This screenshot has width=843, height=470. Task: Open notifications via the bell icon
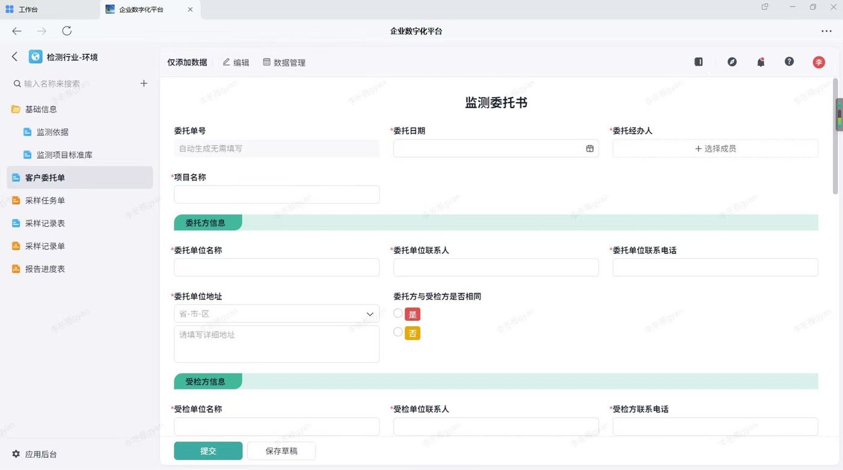[761, 62]
